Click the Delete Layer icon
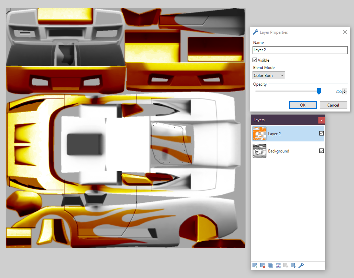The width and height of the screenshot is (354, 278). point(263,265)
